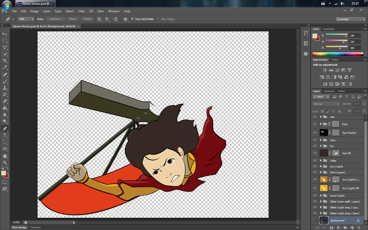Click the color spectrum ramp
The width and height of the screenshot is (368, 230).
(x=336, y=55)
